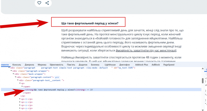Viewport: 207px width, 111px height.
Task: Click the scroll up arrow of DOM panel
Action: [203, 68]
